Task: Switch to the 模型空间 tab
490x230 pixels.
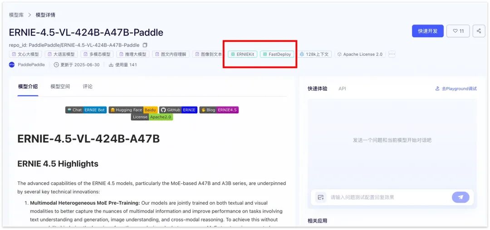Action: [60, 87]
